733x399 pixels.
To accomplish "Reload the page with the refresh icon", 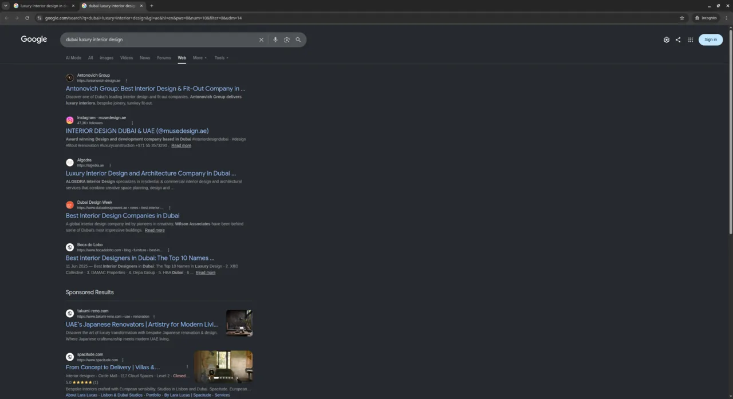I will 27,18.
